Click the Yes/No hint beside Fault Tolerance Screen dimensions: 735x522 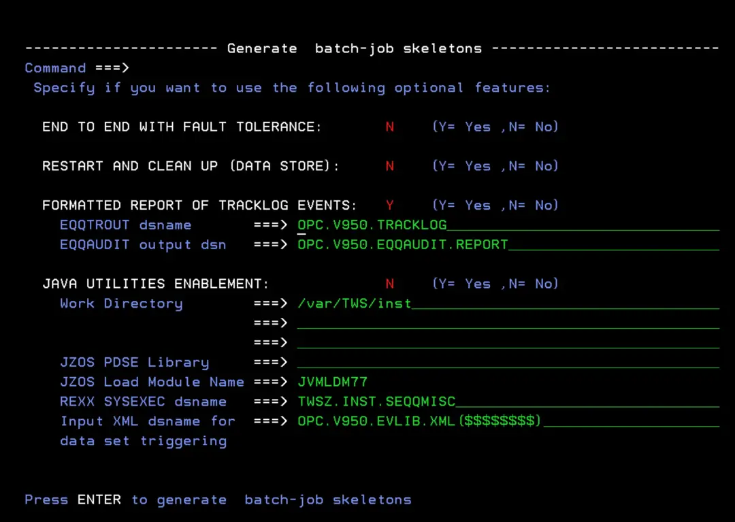pos(495,127)
